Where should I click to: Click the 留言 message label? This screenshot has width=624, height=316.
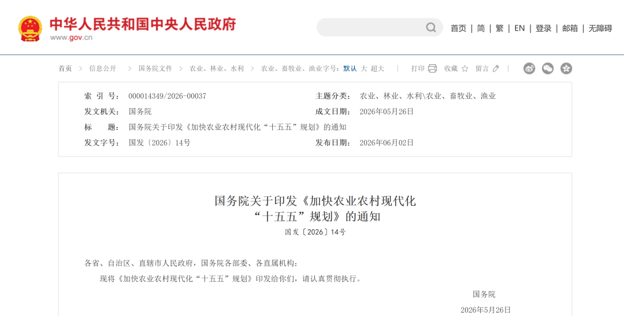[482, 68]
